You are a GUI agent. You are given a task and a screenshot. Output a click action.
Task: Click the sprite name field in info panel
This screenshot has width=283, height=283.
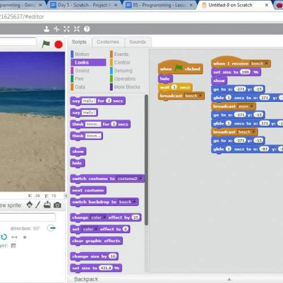28,217
